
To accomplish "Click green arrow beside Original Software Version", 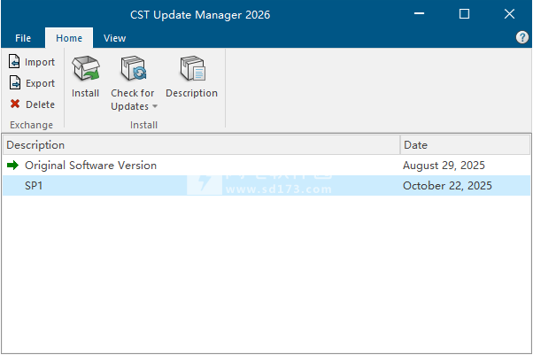I will pyautogui.click(x=12, y=166).
